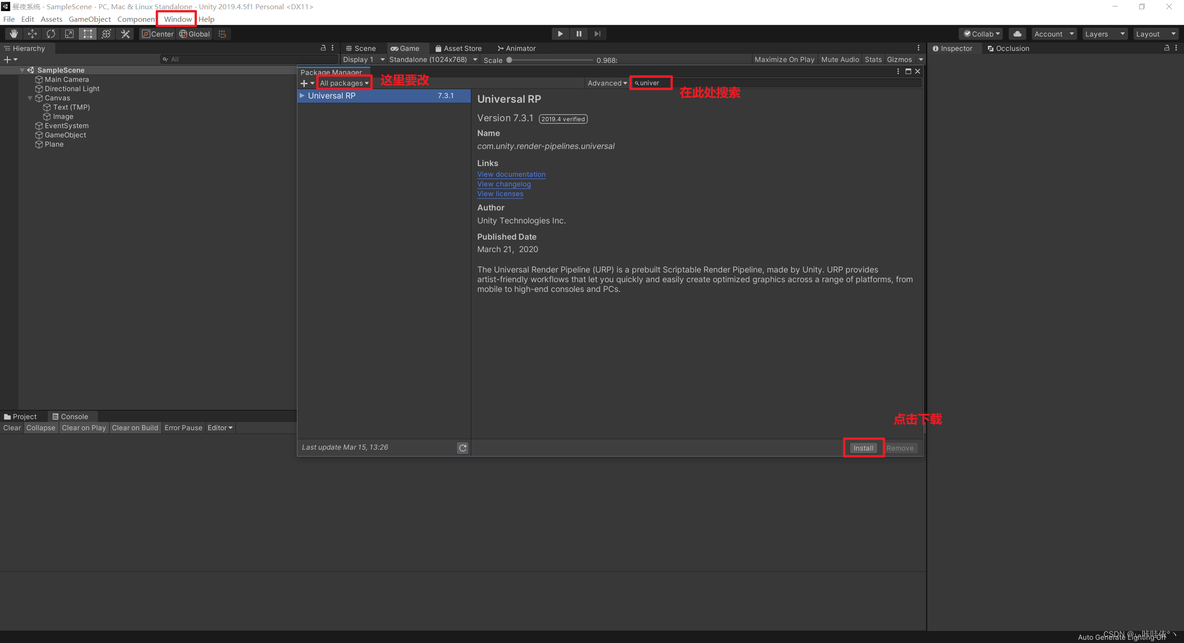Toggle Clear on Play in Console
The width and height of the screenshot is (1184, 643).
84,428
